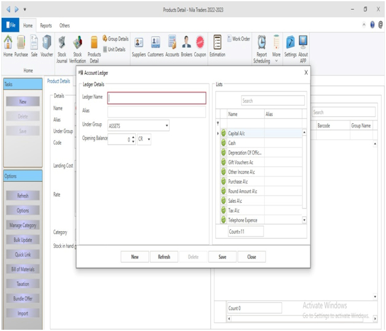The height and width of the screenshot is (331, 386).
Task: Click New in Tasks panel
Action: click(x=23, y=101)
